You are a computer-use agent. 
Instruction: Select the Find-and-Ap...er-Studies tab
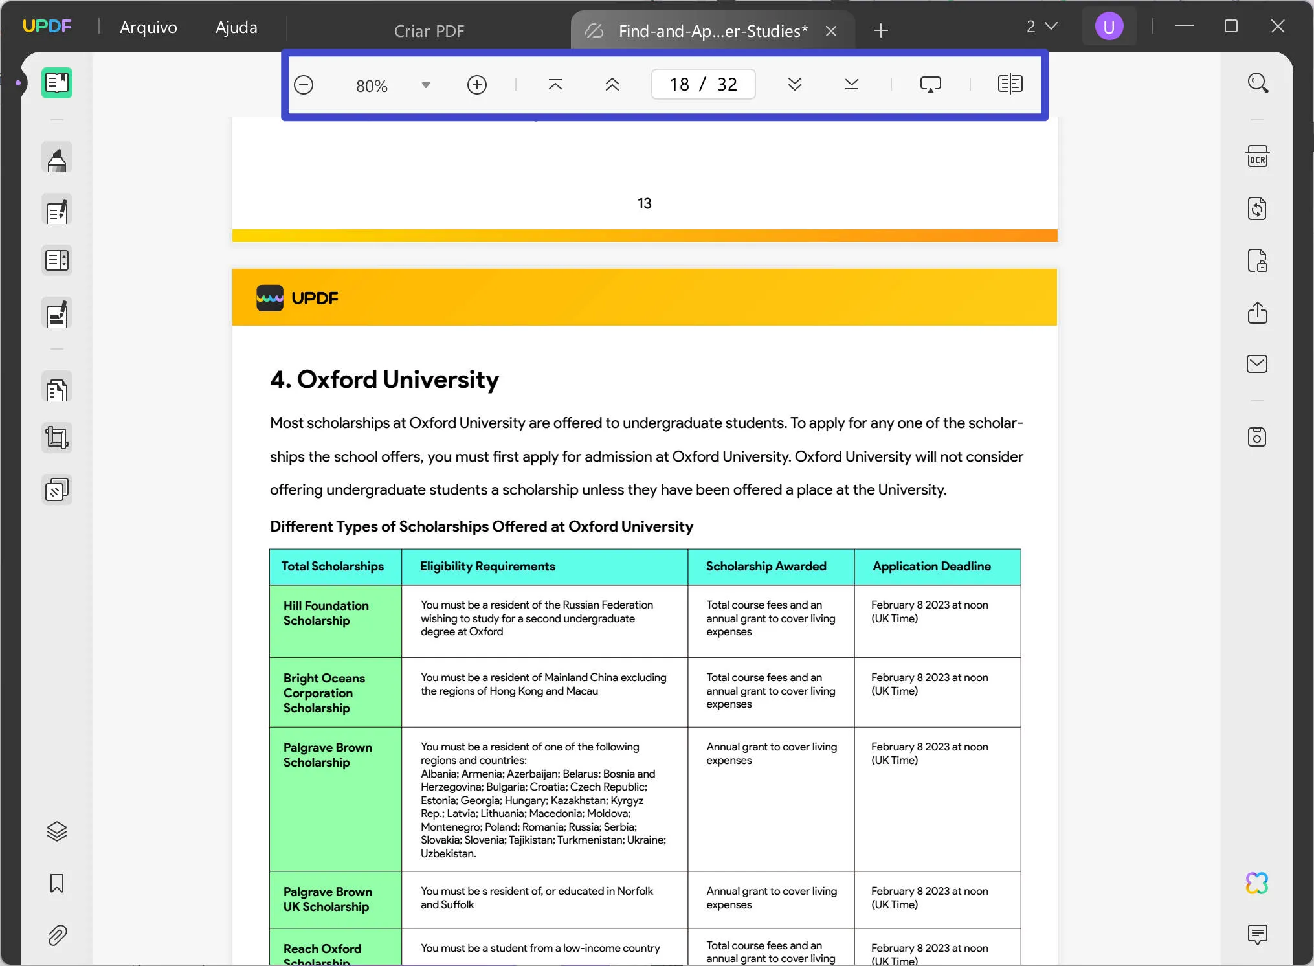tap(713, 31)
